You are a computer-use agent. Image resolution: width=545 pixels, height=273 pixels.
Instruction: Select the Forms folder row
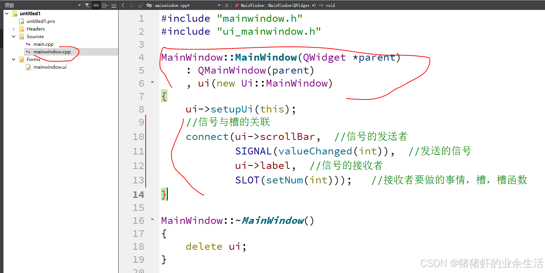point(33,59)
